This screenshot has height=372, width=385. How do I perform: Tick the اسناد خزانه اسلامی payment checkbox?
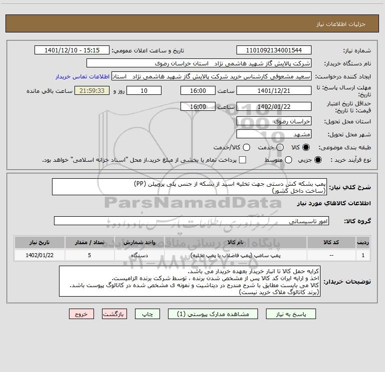pos(242,160)
